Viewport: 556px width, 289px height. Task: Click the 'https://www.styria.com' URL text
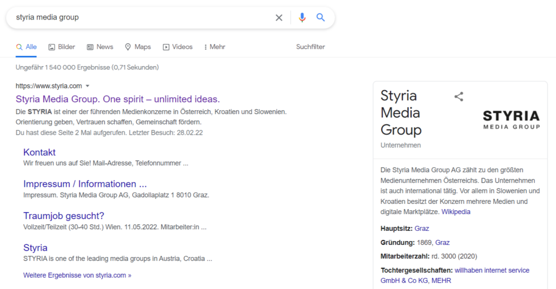pyautogui.click(x=48, y=86)
